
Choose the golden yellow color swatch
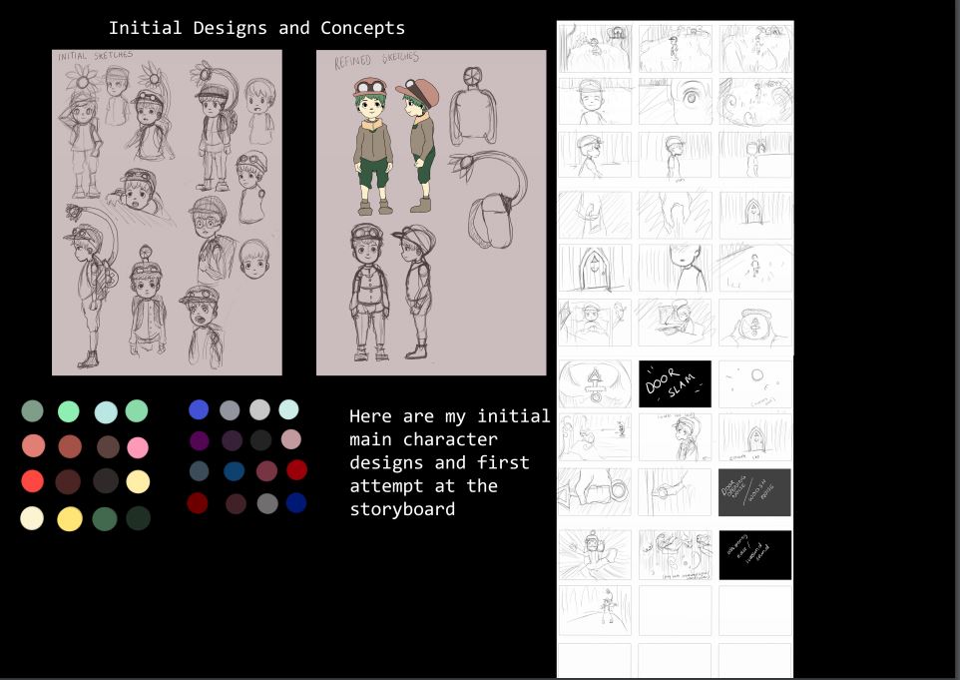point(69,519)
